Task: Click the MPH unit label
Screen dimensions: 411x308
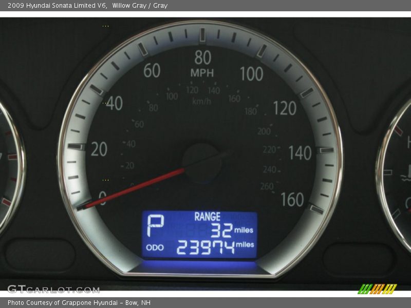Action: click(202, 73)
